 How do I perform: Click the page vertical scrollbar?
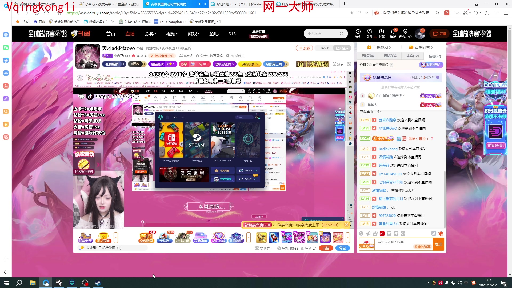point(510,64)
